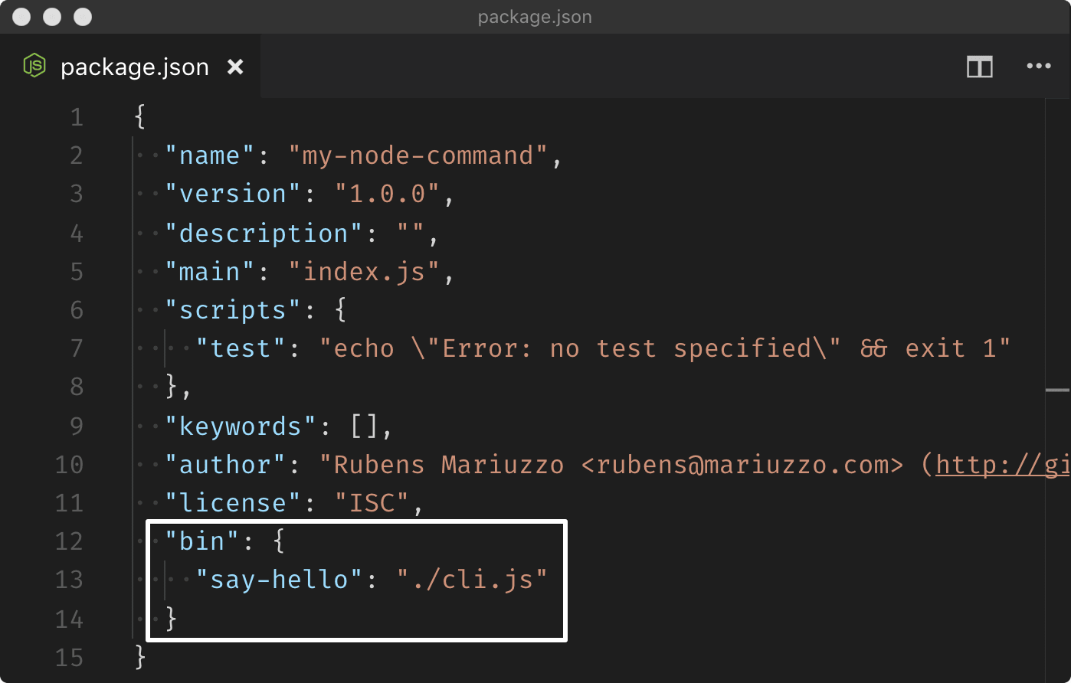
Task: Click the "say-hello" key text
Action: [279, 580]
